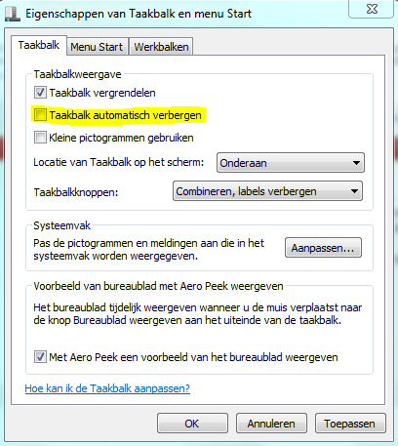Click the arrow on Onderaan dropdown

[x=356, y=163]
